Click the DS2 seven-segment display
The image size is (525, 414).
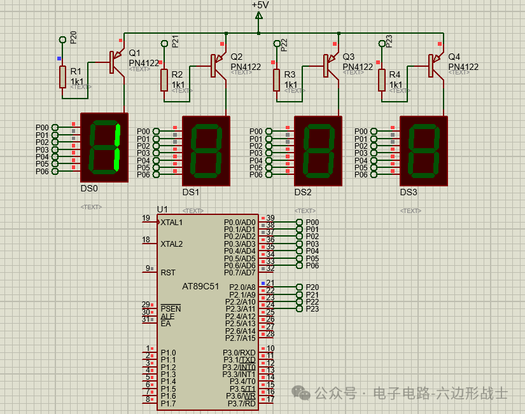[x=318, y=151]
